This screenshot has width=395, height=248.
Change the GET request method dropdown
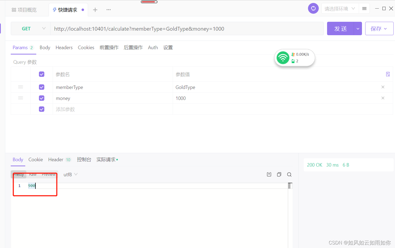pyautogui.click(x=31, y=29)
